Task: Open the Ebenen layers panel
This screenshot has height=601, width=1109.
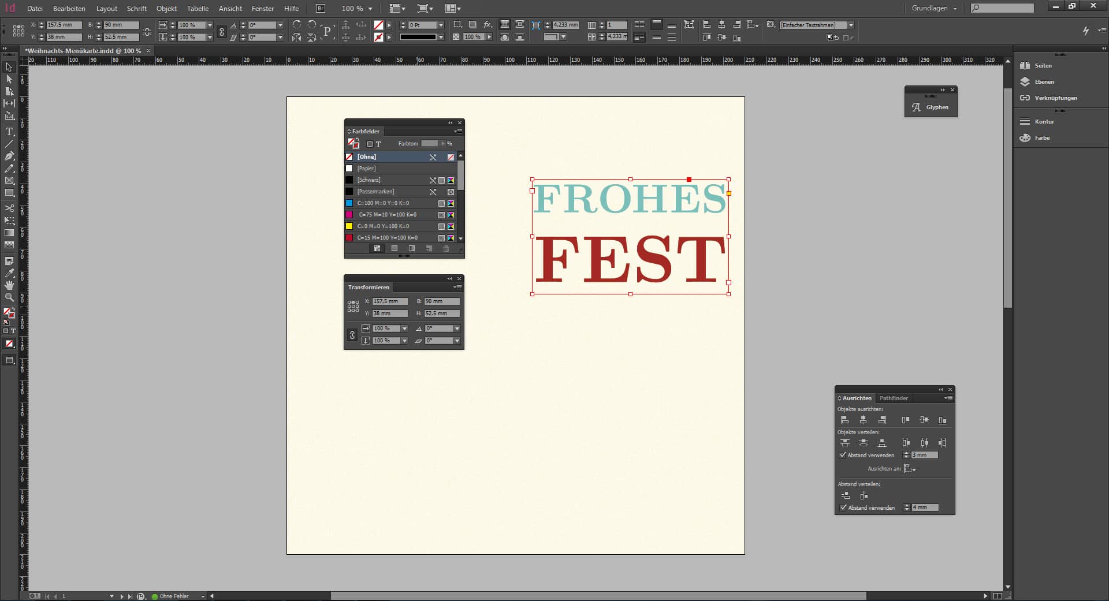Action: 1044,82
